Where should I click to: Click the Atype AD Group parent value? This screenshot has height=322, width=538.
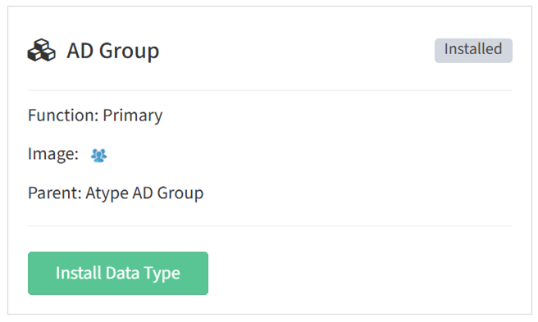(x=144, y=193)
